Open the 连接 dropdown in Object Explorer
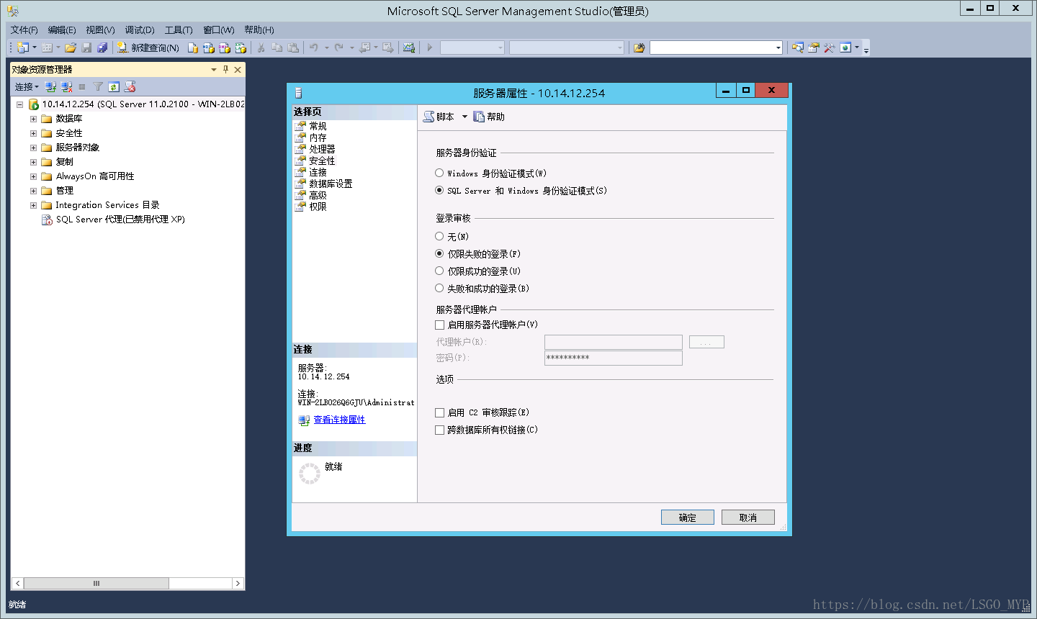The image size is (1037, 619). tap(27, 86)
